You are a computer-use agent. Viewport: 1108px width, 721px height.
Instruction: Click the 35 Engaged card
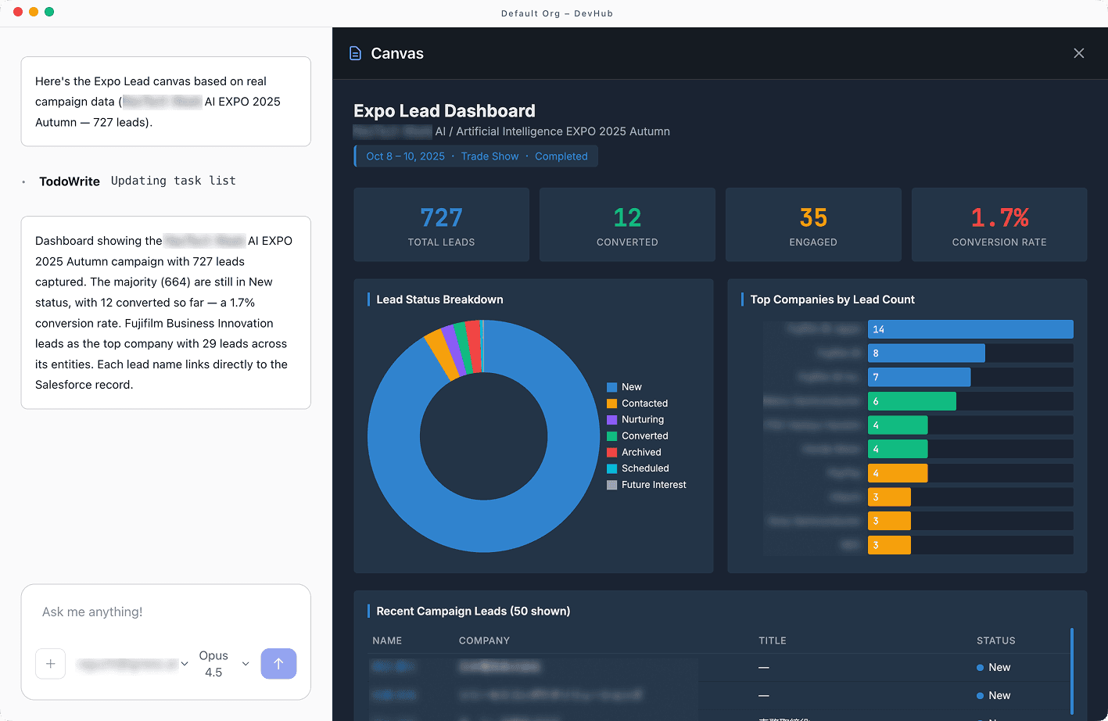point(813,224)
